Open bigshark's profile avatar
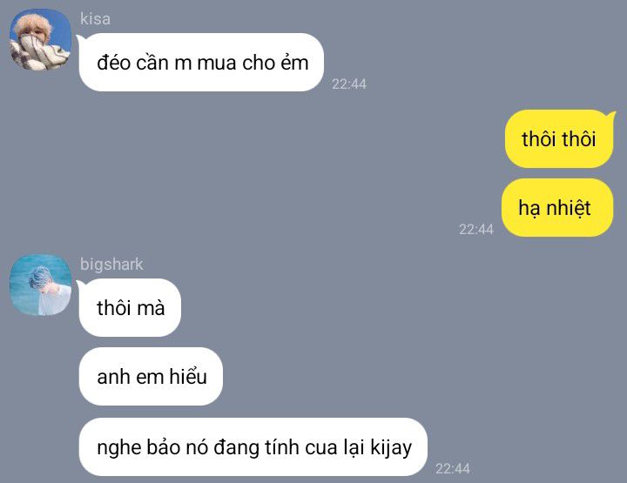 (40, 285)
